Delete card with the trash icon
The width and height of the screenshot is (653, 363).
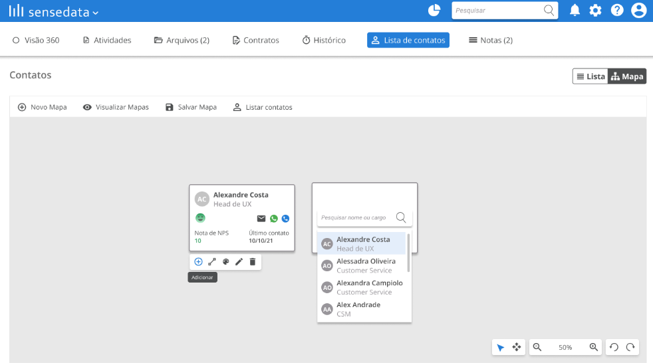[253, 262]
